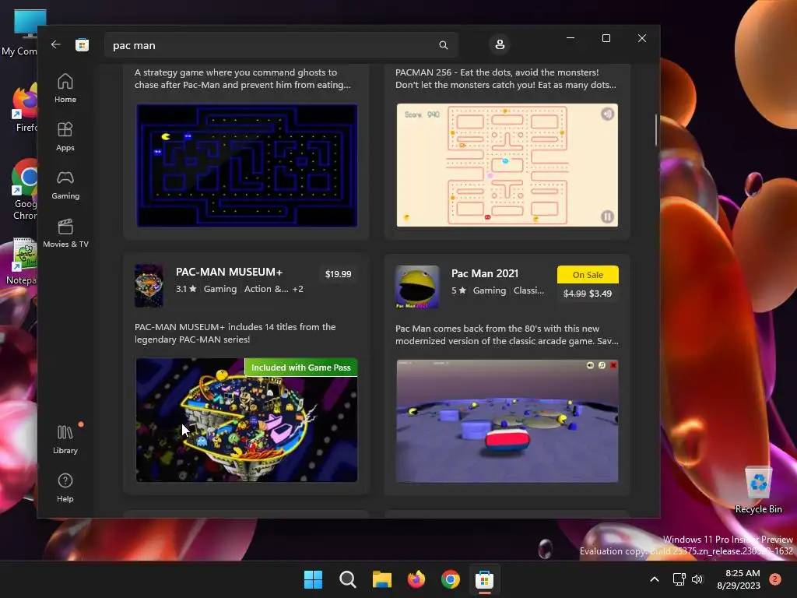This screenshot has height=598, width=797.
Task: Click the Included with Game Pass banner
Action: pyautogui.click(x=300, y=368)
